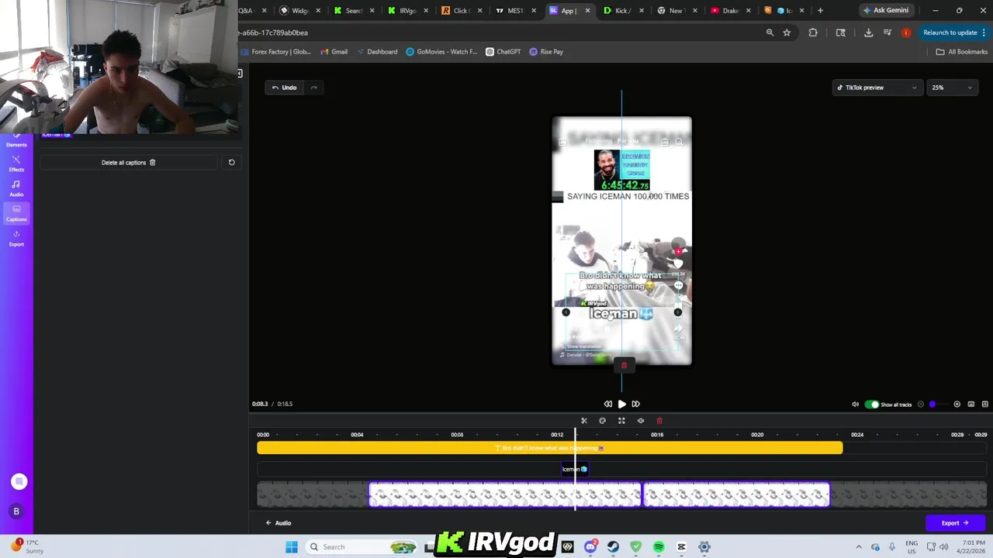
Task: Open Gmail bookmark
Action: tap(334, 52)
